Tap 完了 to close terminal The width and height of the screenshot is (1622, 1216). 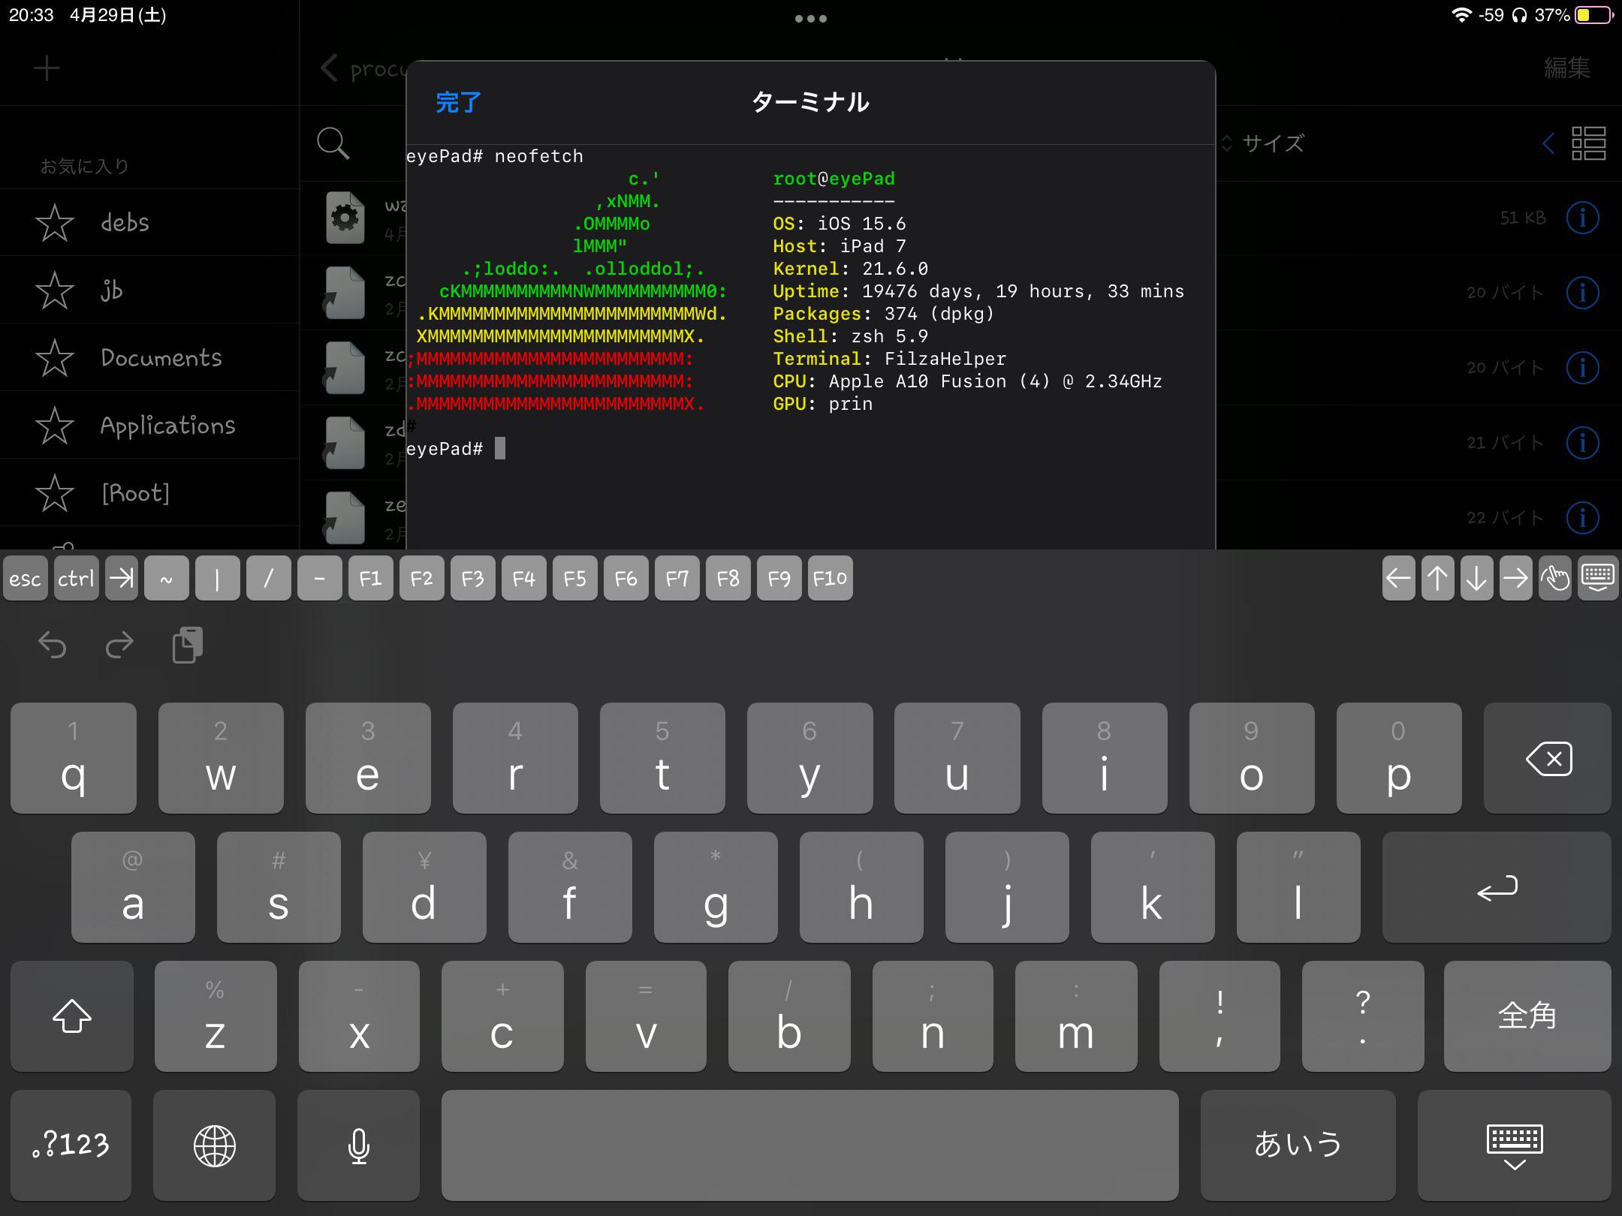click(x=458, y=102)
